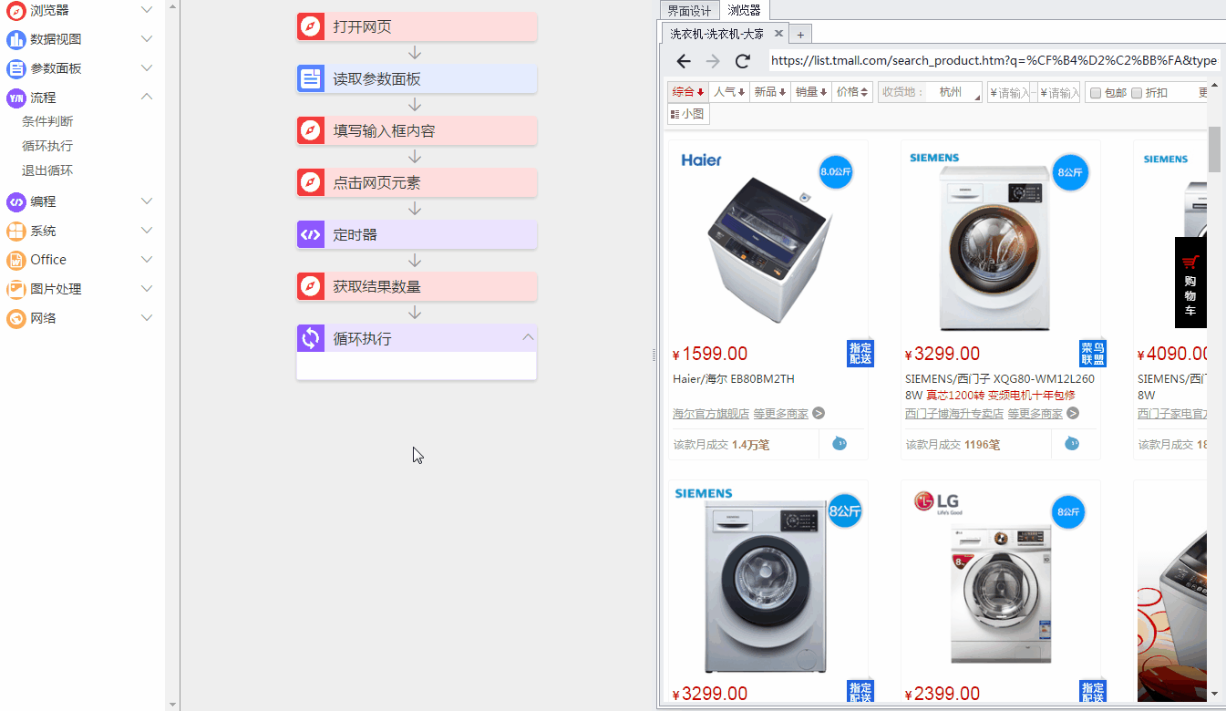
Task: Click the 系统 category icon
Action: (x=15, y=231)
